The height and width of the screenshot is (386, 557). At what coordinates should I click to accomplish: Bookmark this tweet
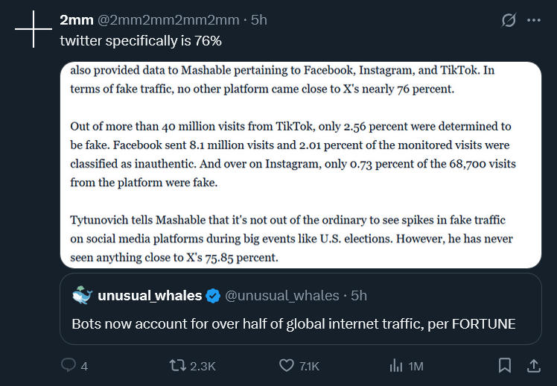click(505, 365)
